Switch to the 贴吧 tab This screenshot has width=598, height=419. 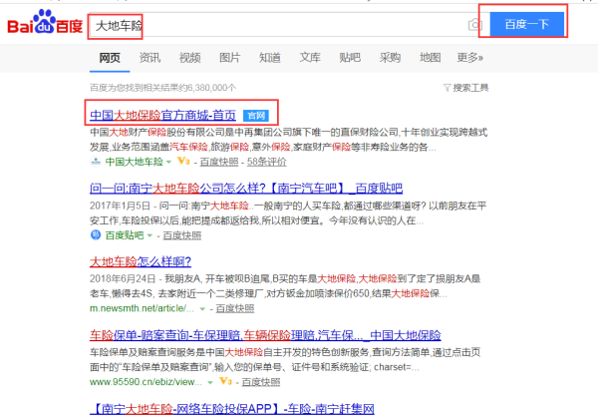tap(350, 58)
